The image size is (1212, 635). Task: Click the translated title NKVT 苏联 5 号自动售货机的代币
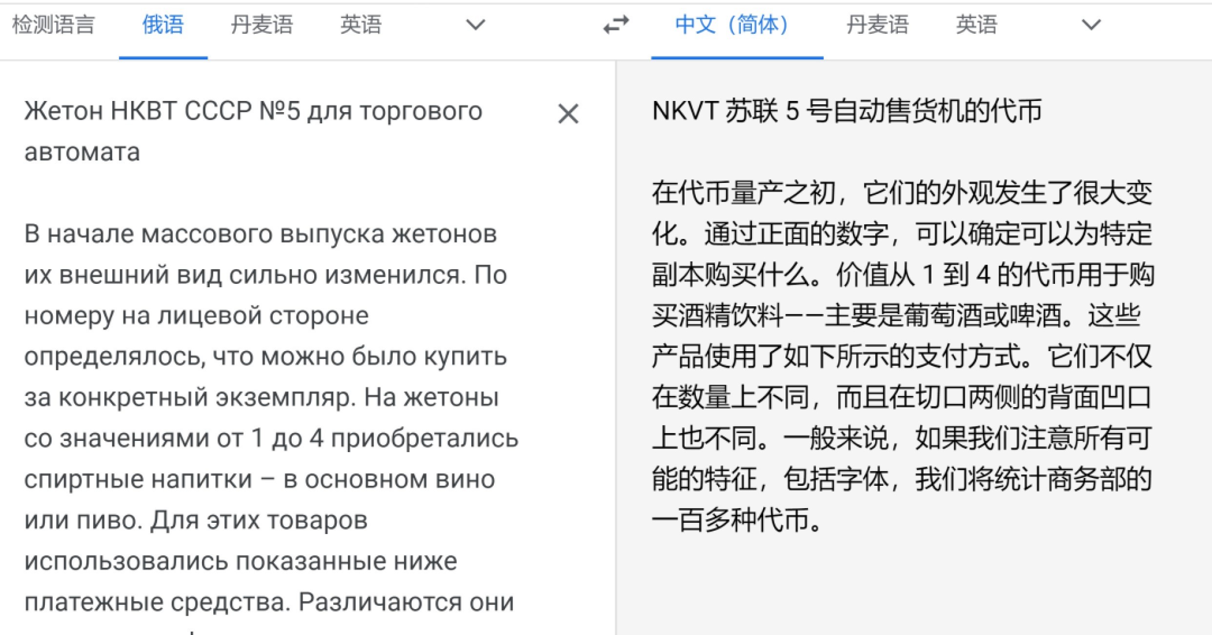click(x=847, y=111)
